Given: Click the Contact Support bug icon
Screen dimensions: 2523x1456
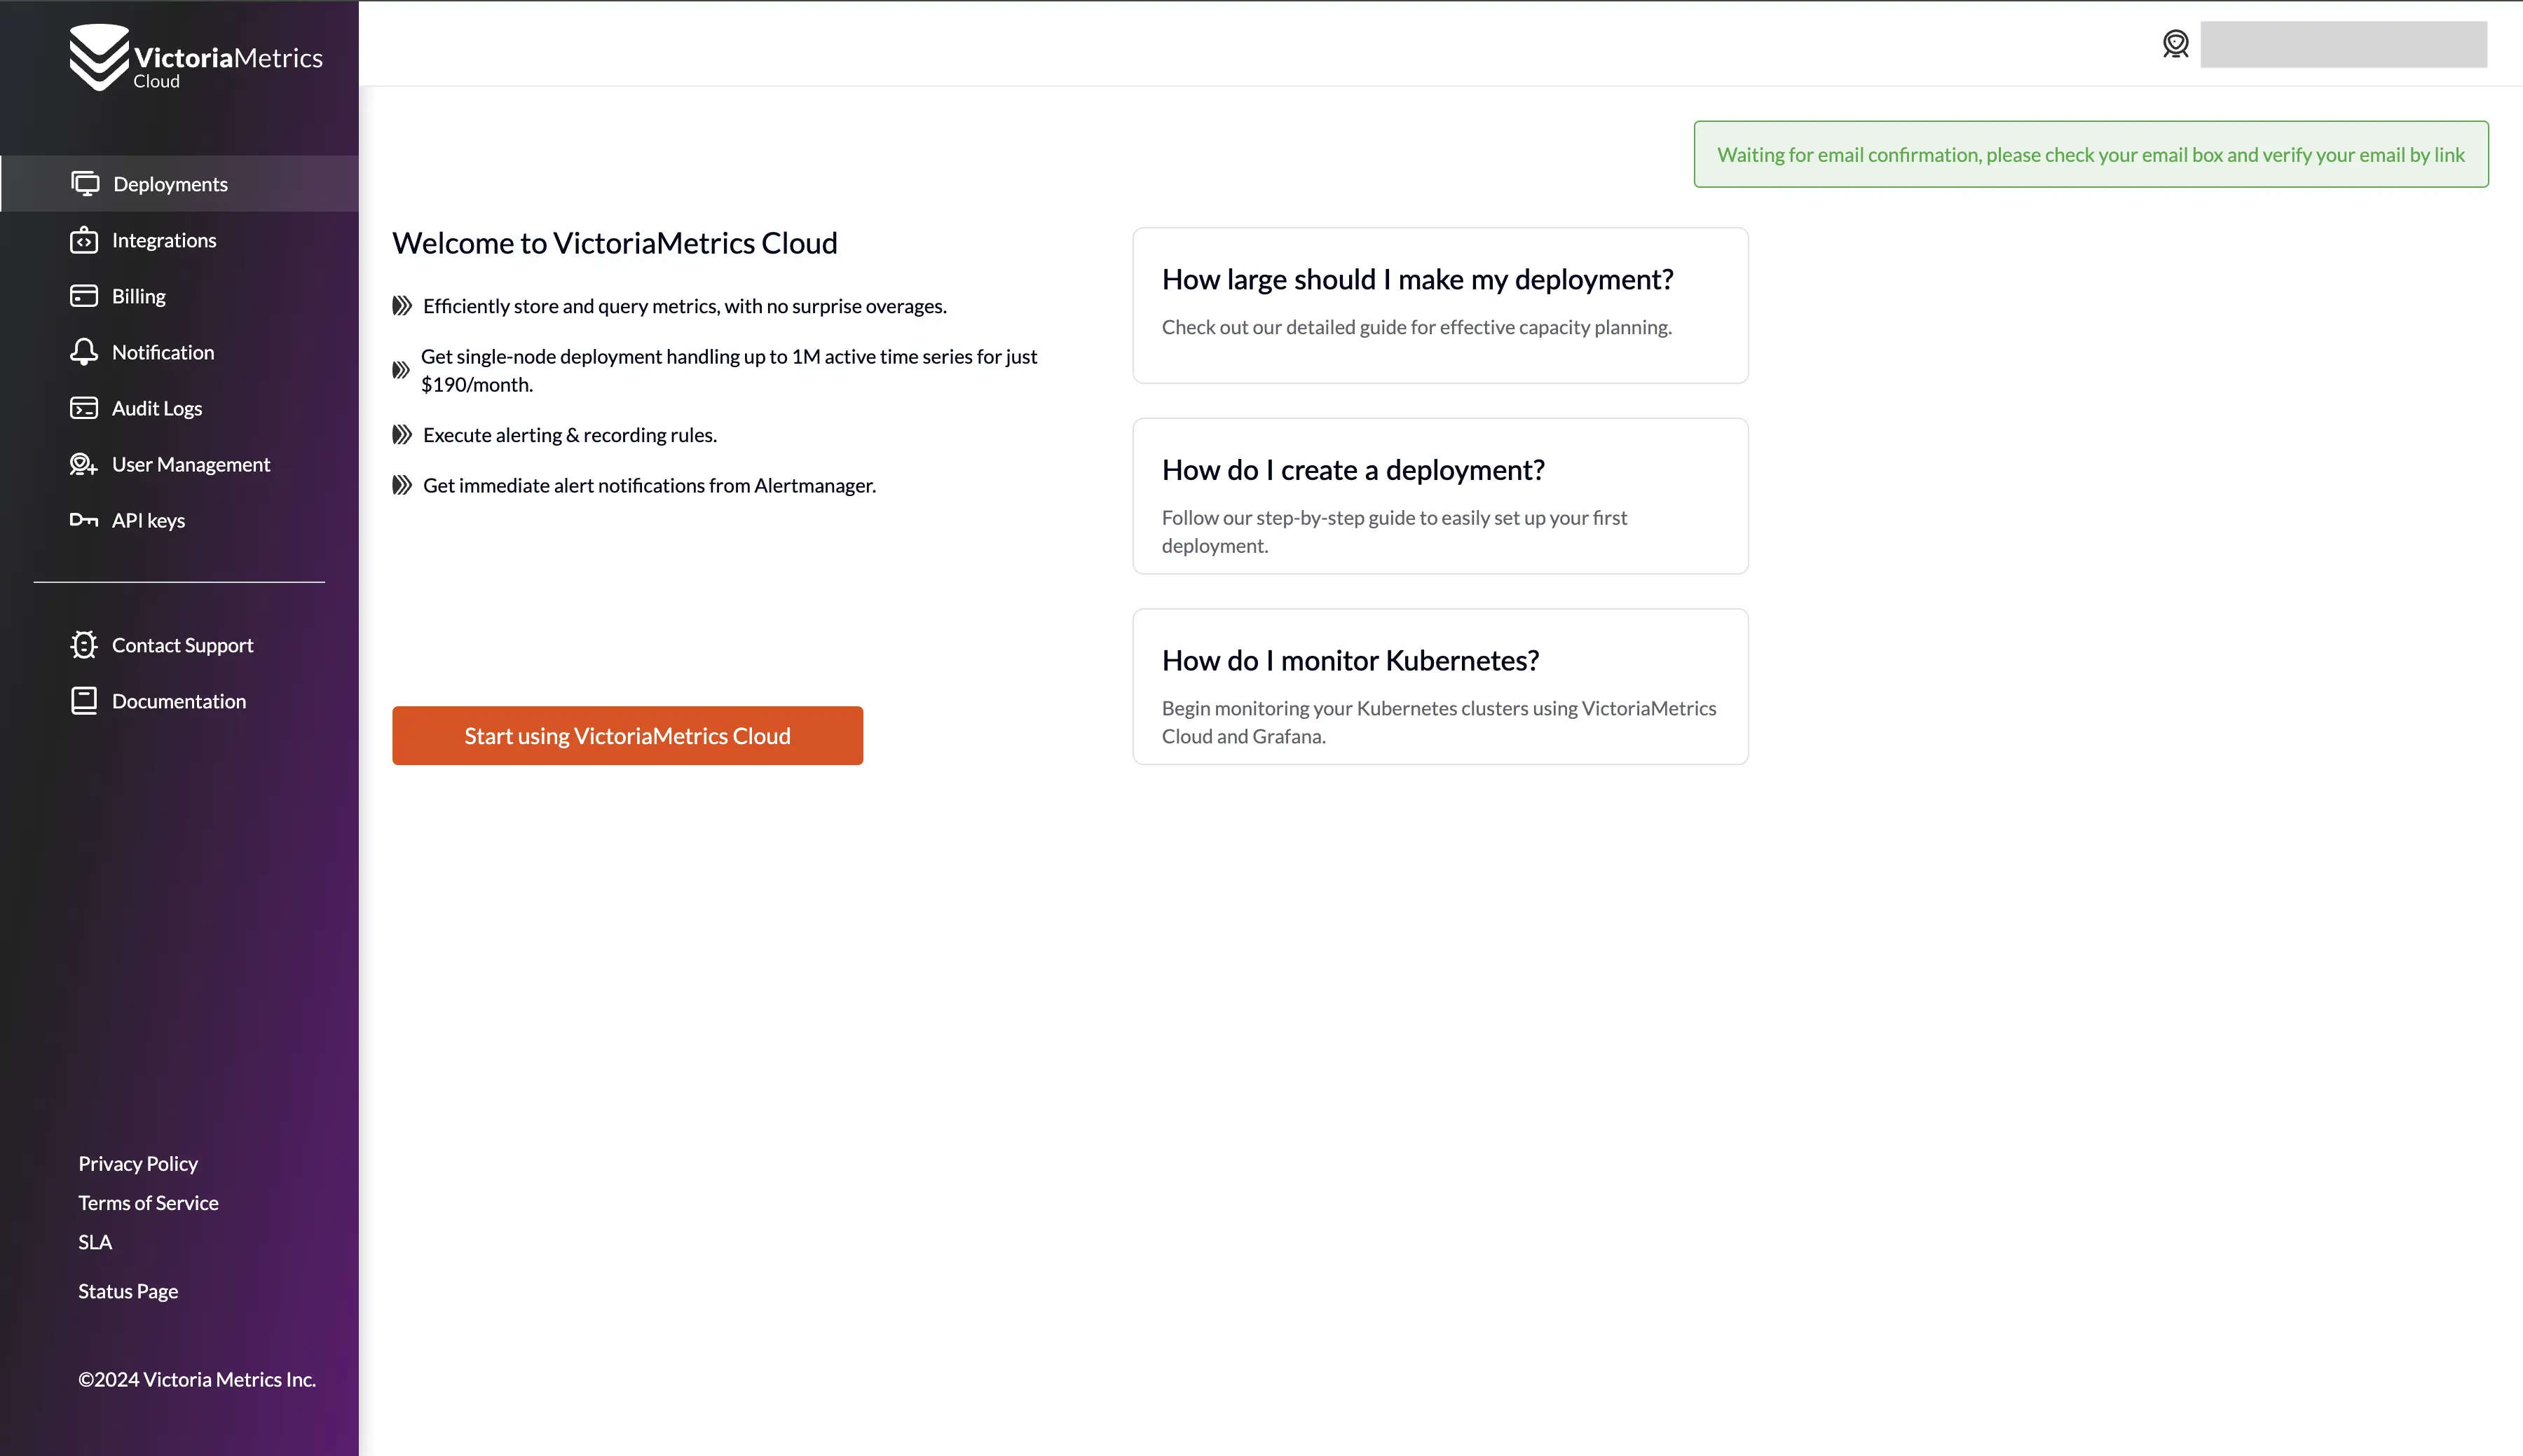Looking at the screenshot, I should pos(84,645).
